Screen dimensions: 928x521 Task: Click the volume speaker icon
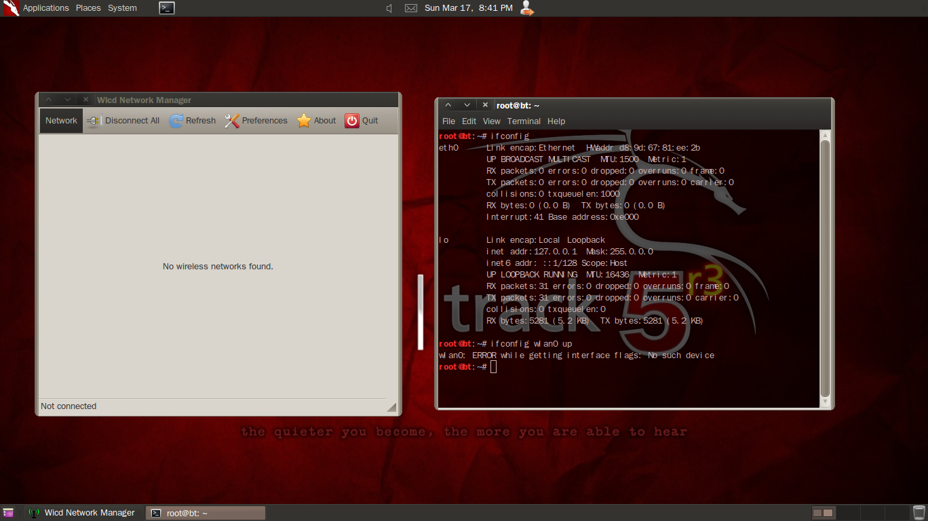click(x=389, y=8)
